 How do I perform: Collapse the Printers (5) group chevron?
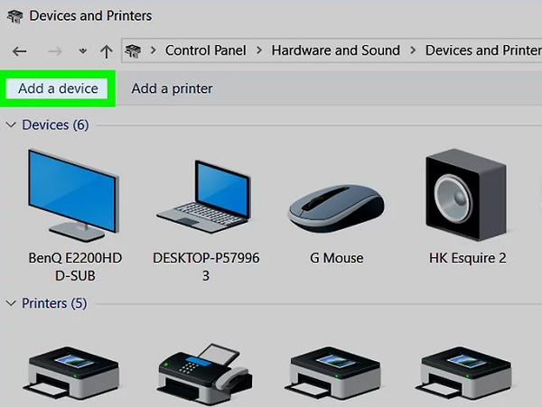[x=11, y=303]
